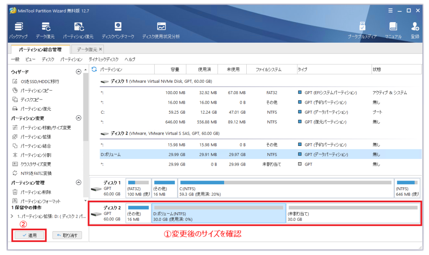
Task: Close the データ復元 tab
Action: click(101, 49)
